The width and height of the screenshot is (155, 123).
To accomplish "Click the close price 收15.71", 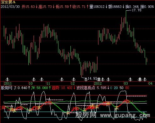I will coord(79,7).
